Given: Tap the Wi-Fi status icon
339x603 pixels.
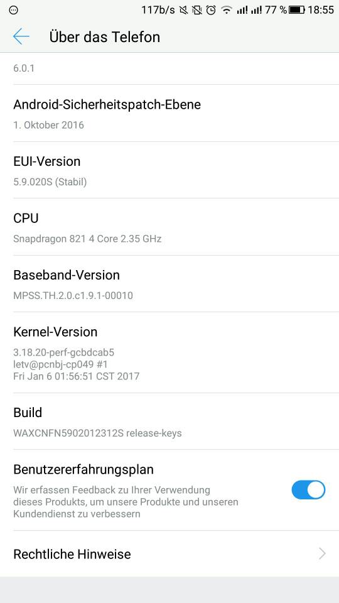Looking at the screenshot, I should 227,10.
